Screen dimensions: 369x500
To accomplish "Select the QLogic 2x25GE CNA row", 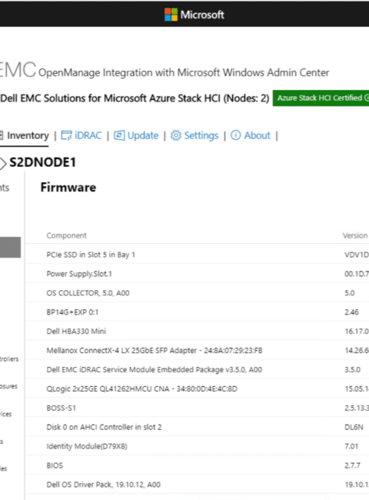I will (x=197, y=388).
